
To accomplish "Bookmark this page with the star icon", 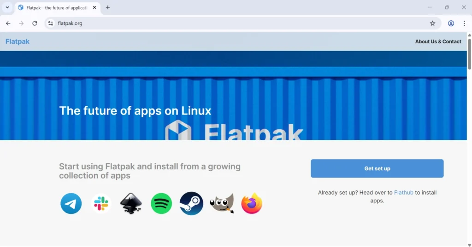I will tap(432, 23).
